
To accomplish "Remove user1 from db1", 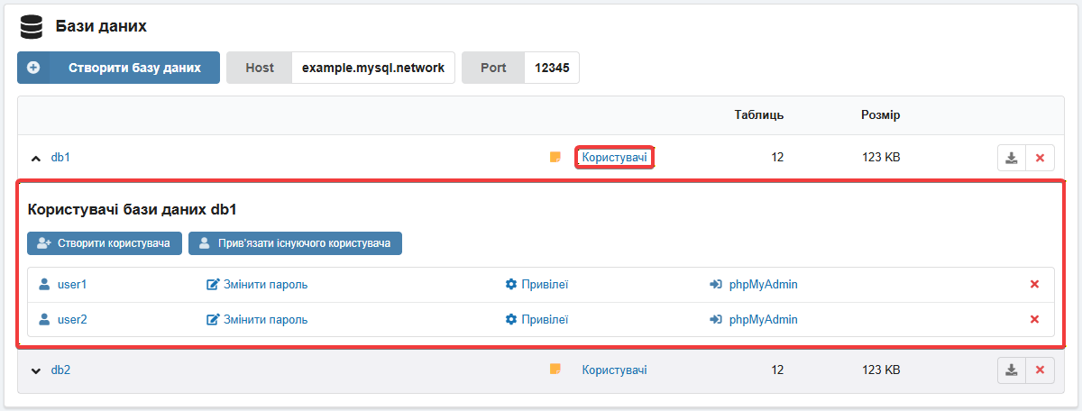I will (1034, 285).
